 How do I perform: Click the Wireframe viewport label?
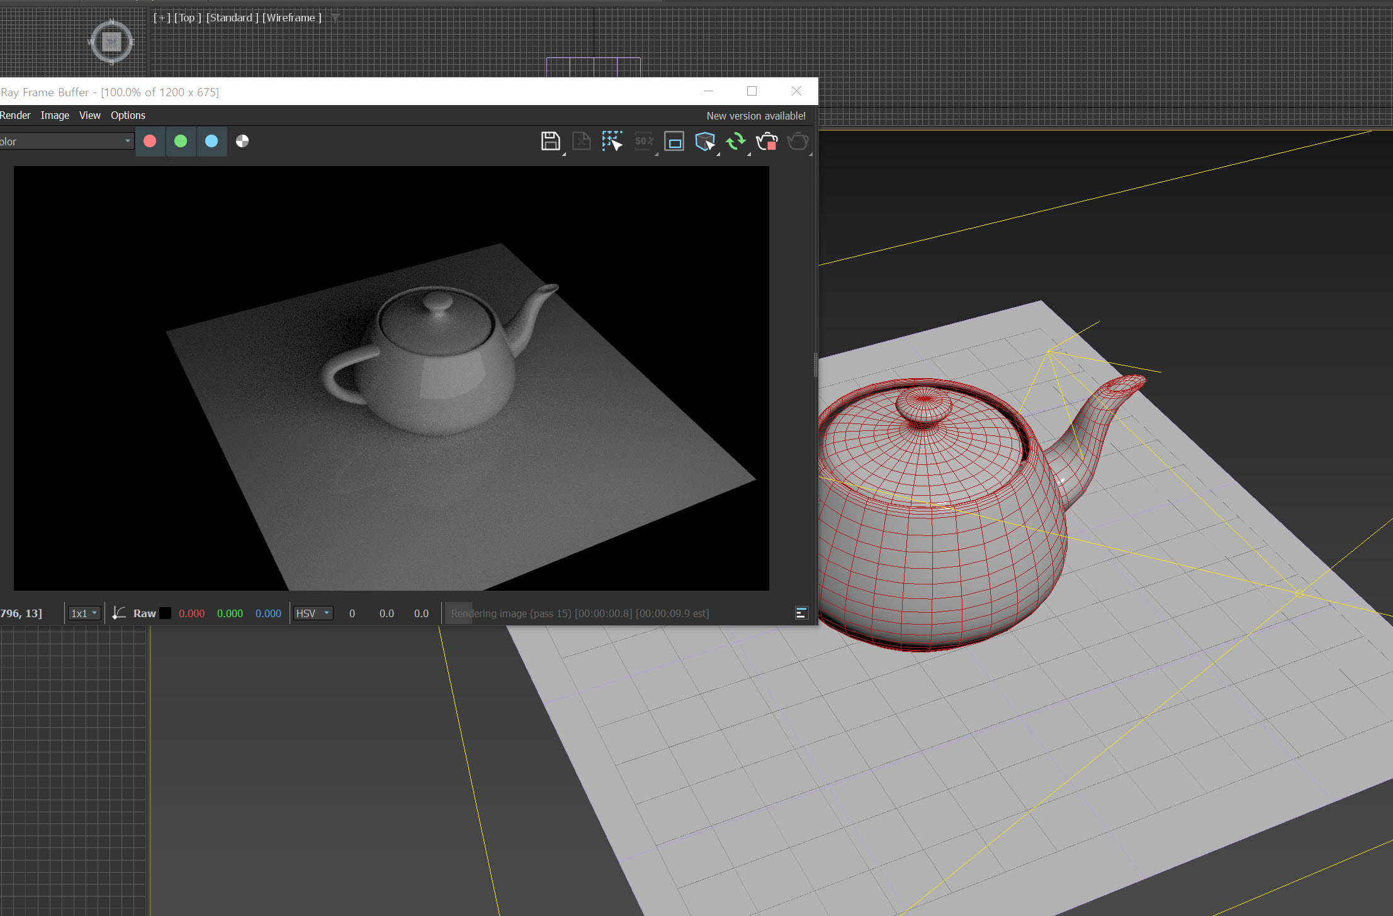[x=291, y=18]
